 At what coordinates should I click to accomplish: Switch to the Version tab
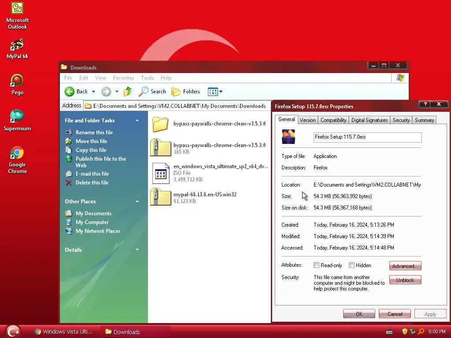(307, 120)
